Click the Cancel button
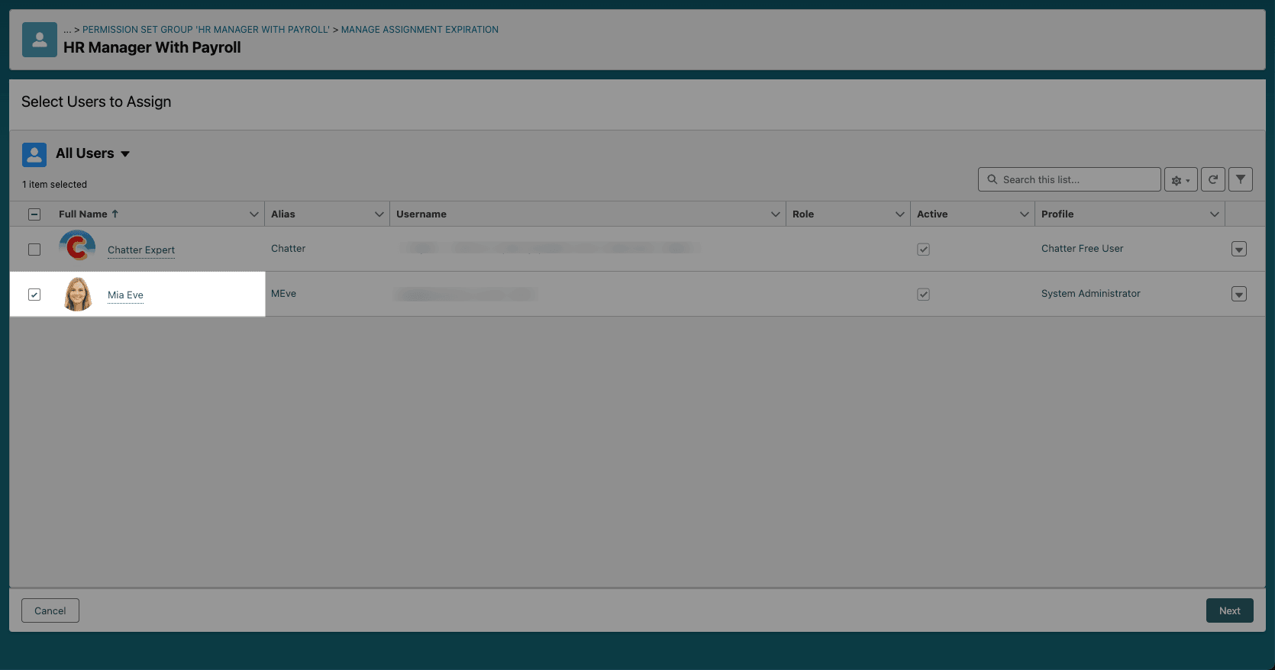The image size is (1275, 670). click(50, 610)
